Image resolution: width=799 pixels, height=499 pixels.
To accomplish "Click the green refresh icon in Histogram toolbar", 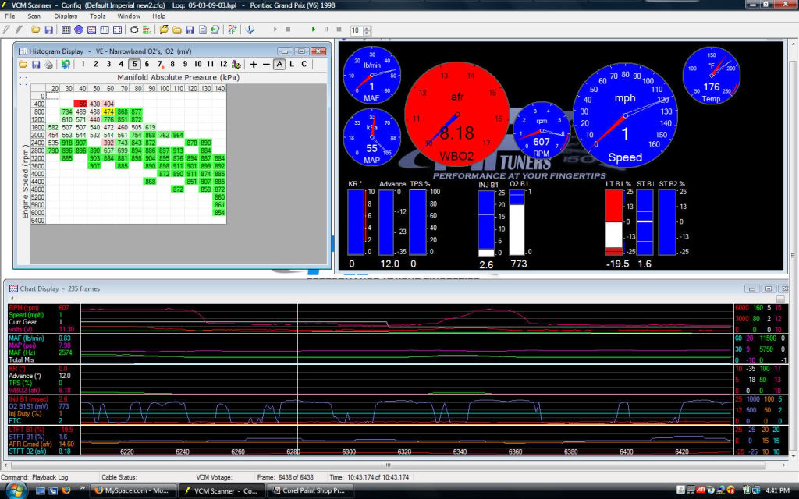I will click(x=66, y=64).
